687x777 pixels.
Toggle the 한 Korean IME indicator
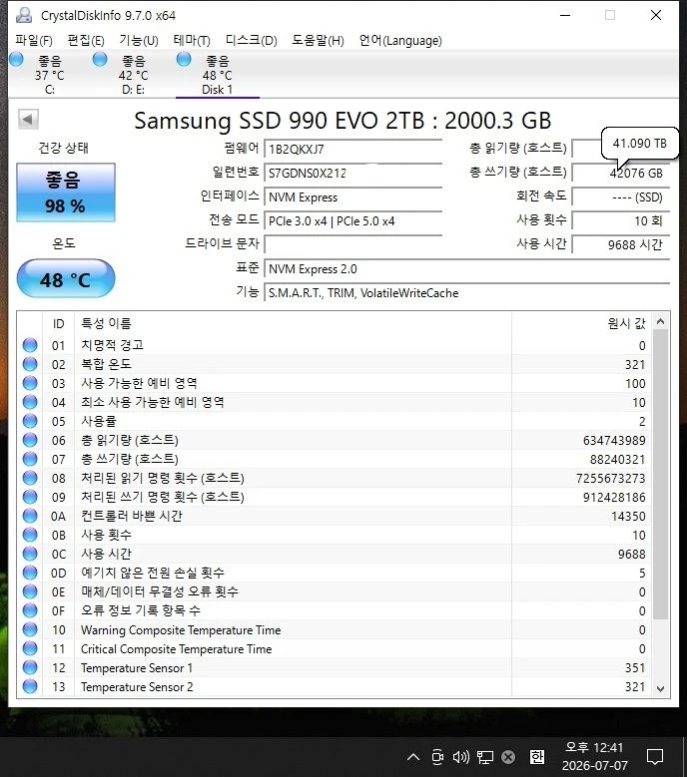(536, 757)
